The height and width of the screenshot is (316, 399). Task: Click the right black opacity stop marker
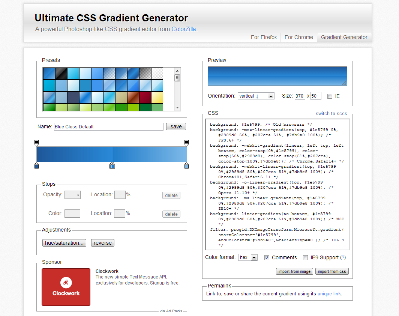pos(186,143)
